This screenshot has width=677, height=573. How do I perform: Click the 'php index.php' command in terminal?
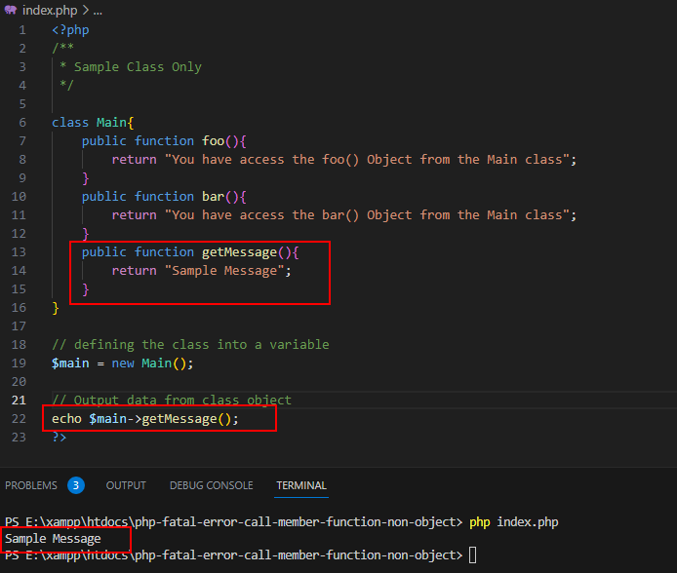514,522
